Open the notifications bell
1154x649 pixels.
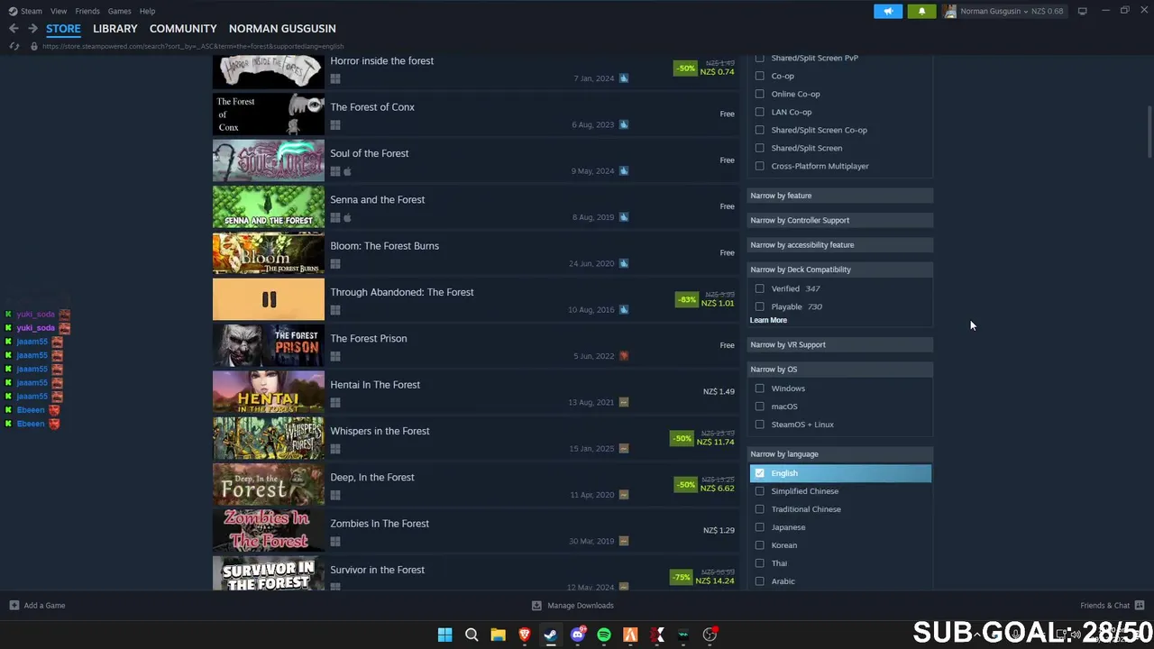point(921,11)
